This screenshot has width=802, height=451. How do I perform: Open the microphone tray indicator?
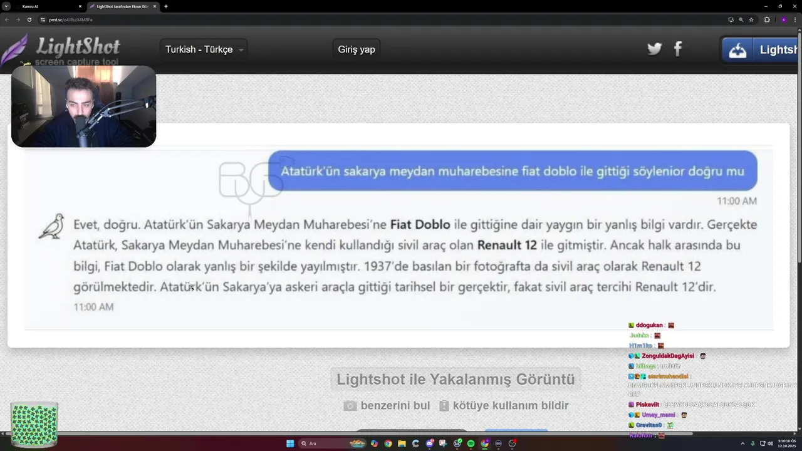coord(753,443)
